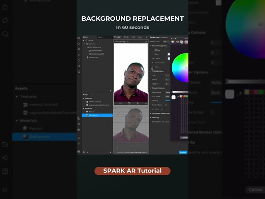Expand the Advanced Render Options section
Screen dimensions: 265x199
coord(151,113)
